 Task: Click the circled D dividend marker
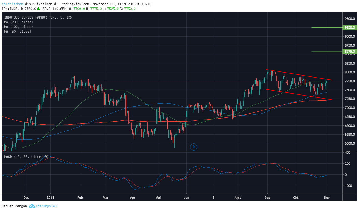click(193, 146)
